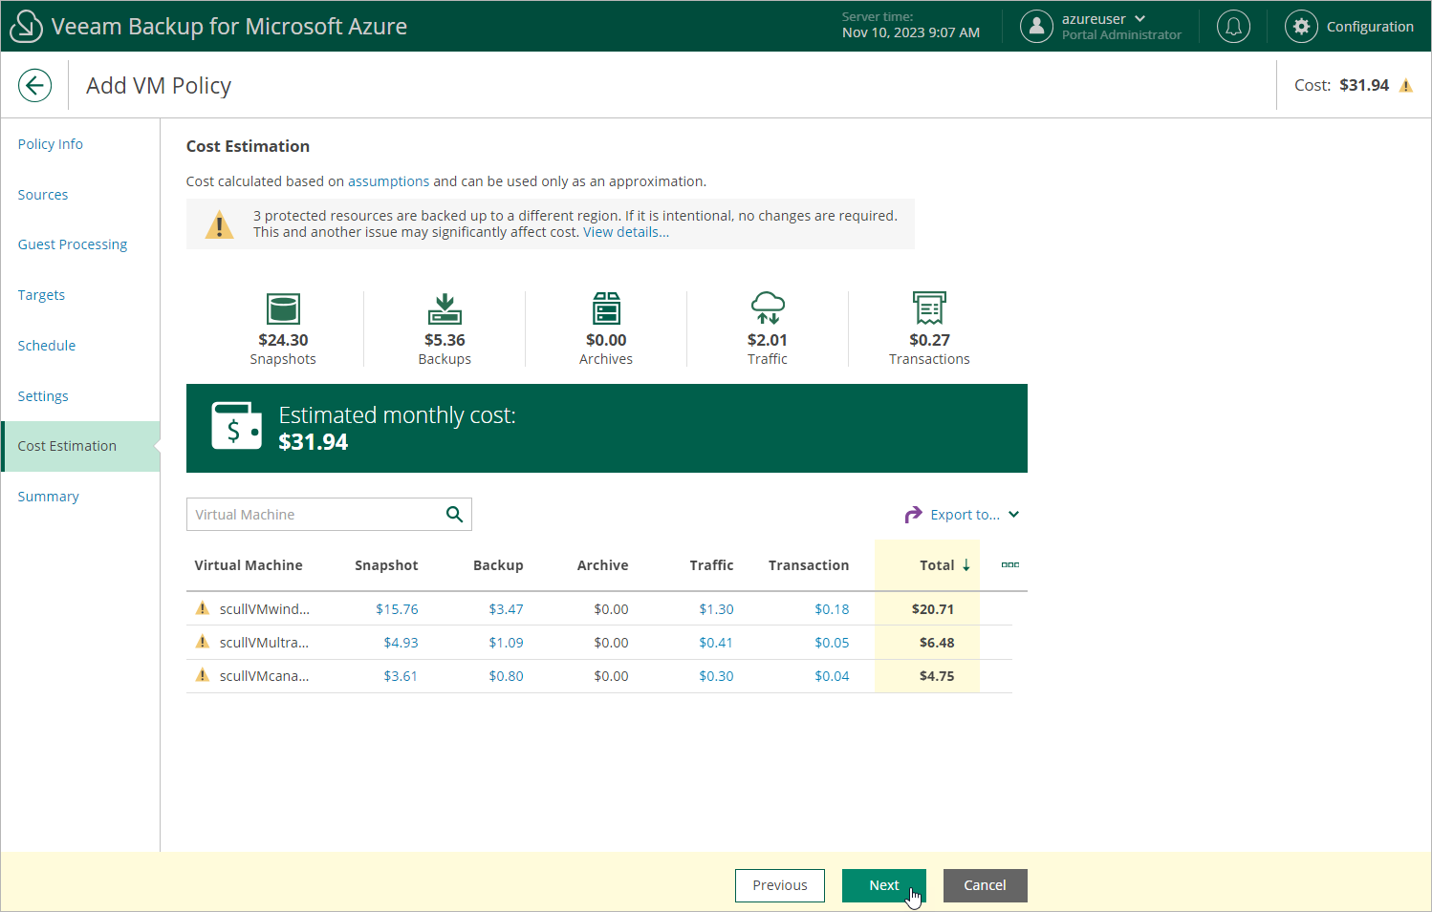1432x912 pixels.
Task: Click the cost warning icon in header
Action: click(1406, 85)
